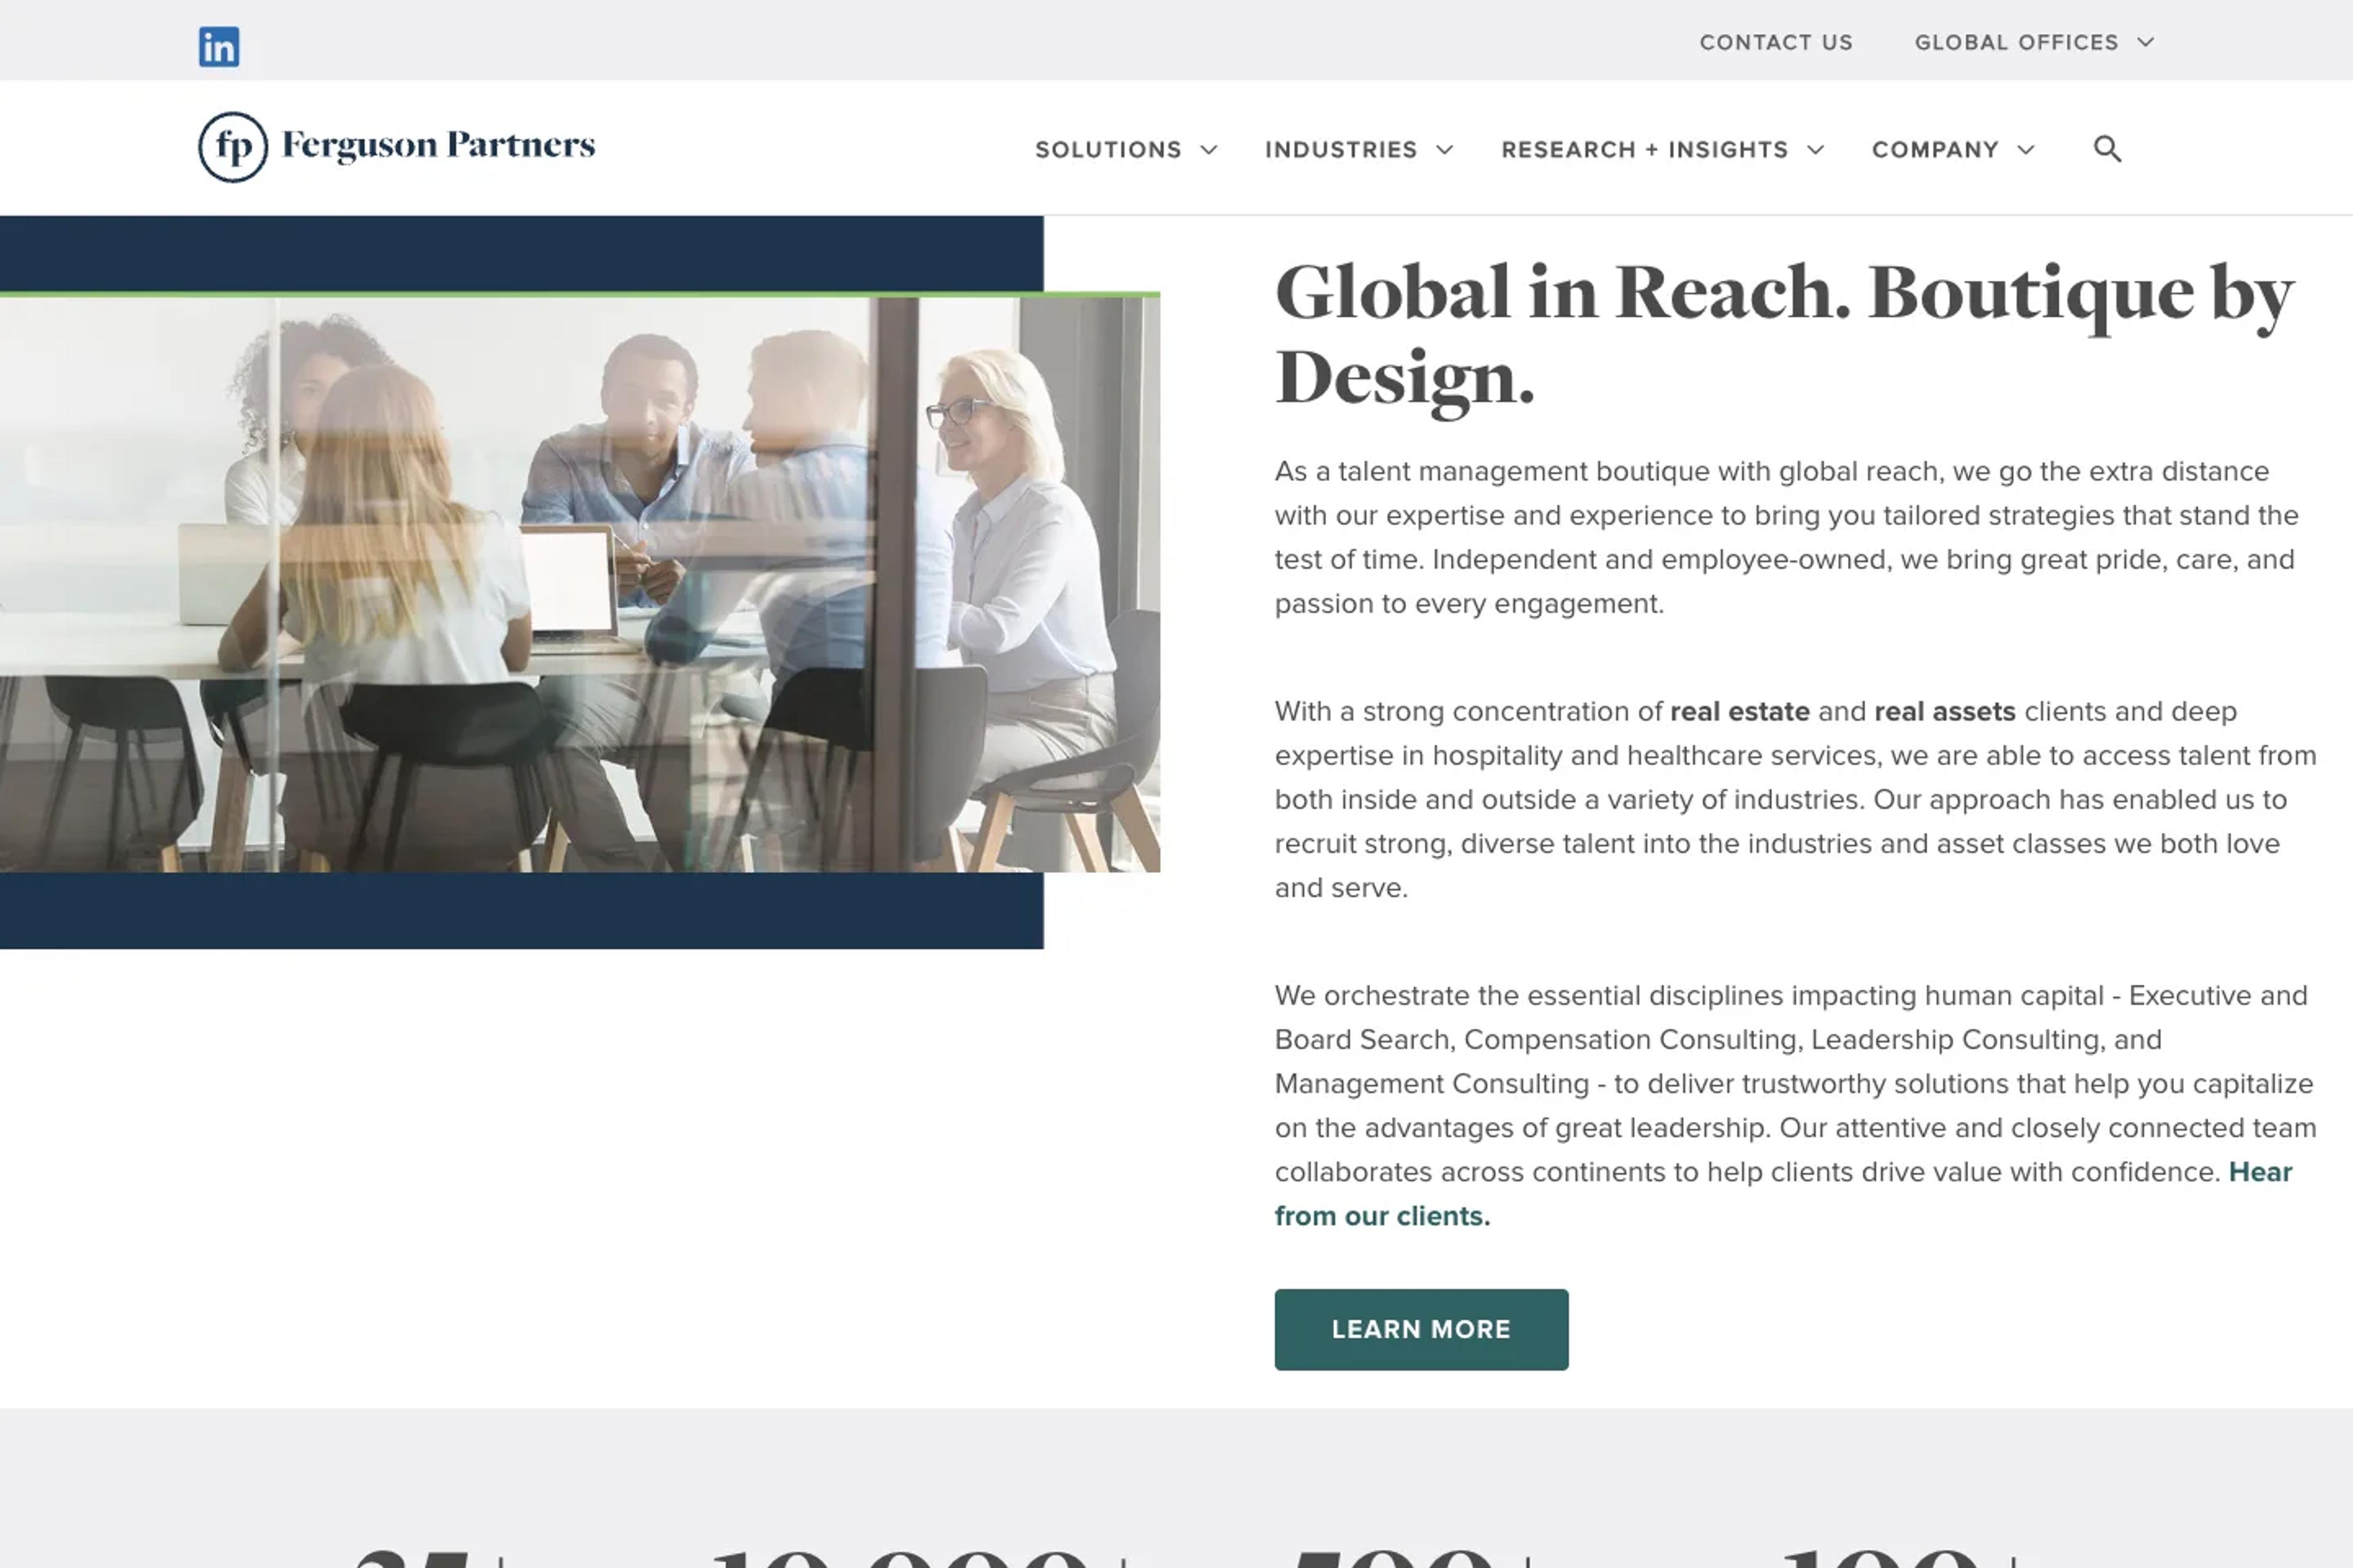The height and width of the screenshot is (1568, 2353).
Task: Click paragraph starting 'As a talent management'
Action: click(1787, 537)
